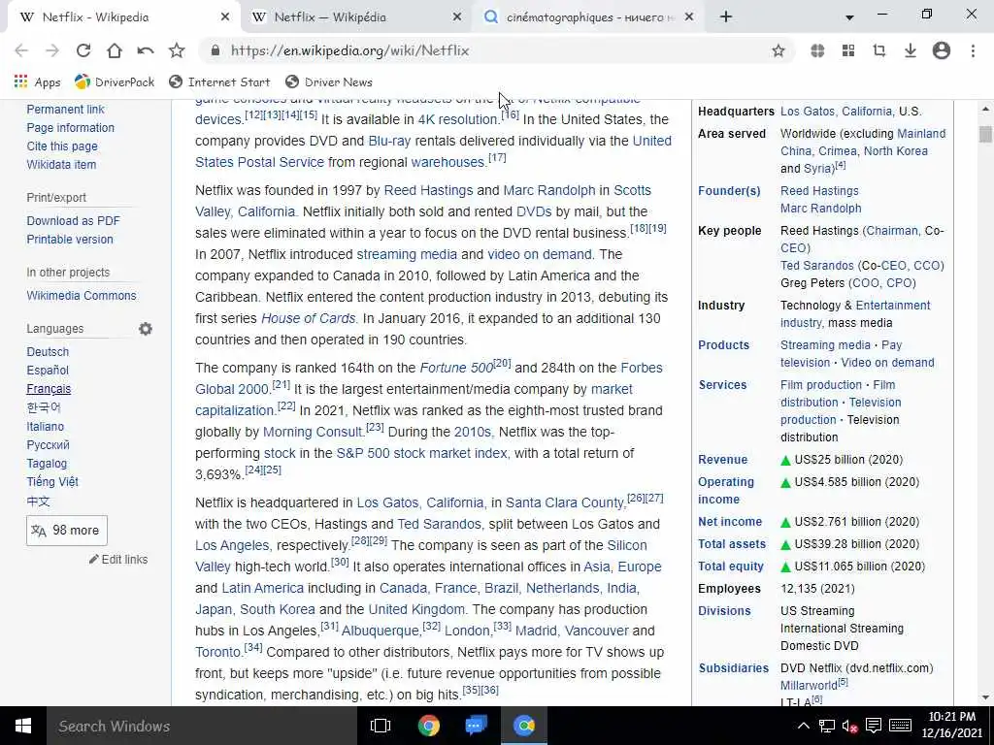Open the Apps bookmarks shortcut
The height and width of the screenshot is (745, 994).
point(38,82)
